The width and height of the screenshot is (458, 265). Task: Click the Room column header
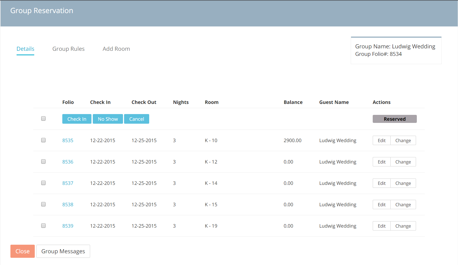pos(212,102)
